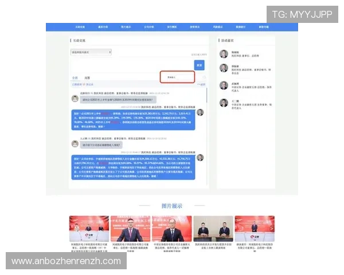Screen dimensions: 344x275
Task: Focus the question text area beside the send button
Action: click(132, 65)
